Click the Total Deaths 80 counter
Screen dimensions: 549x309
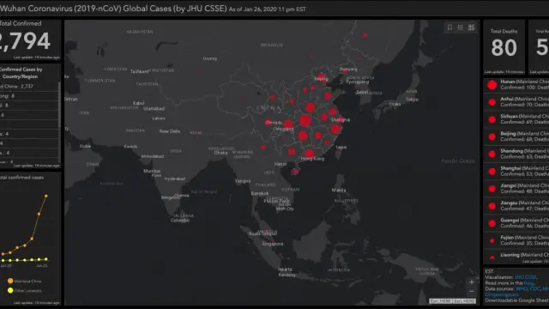point(504,47)
